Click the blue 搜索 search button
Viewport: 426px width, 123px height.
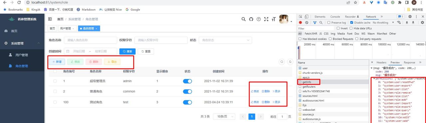coord(127,51)
